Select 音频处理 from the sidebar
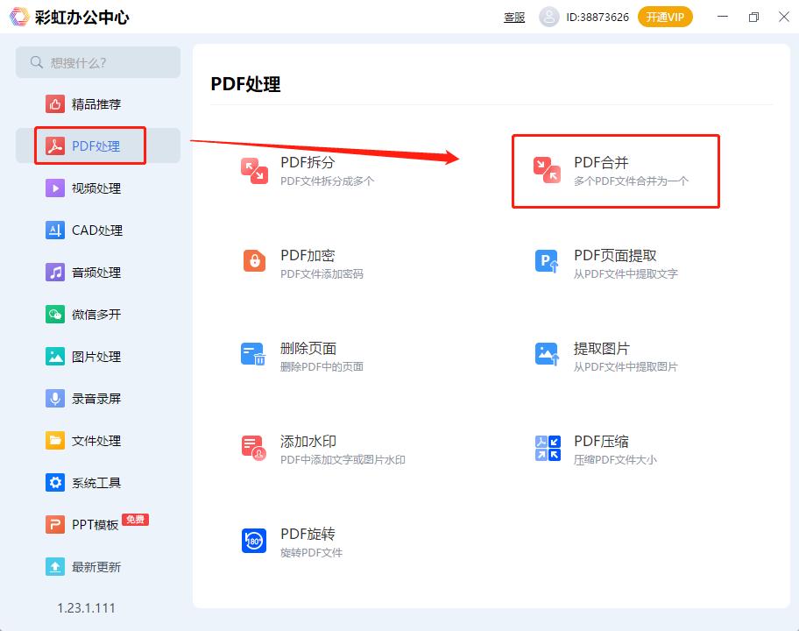 95,273
